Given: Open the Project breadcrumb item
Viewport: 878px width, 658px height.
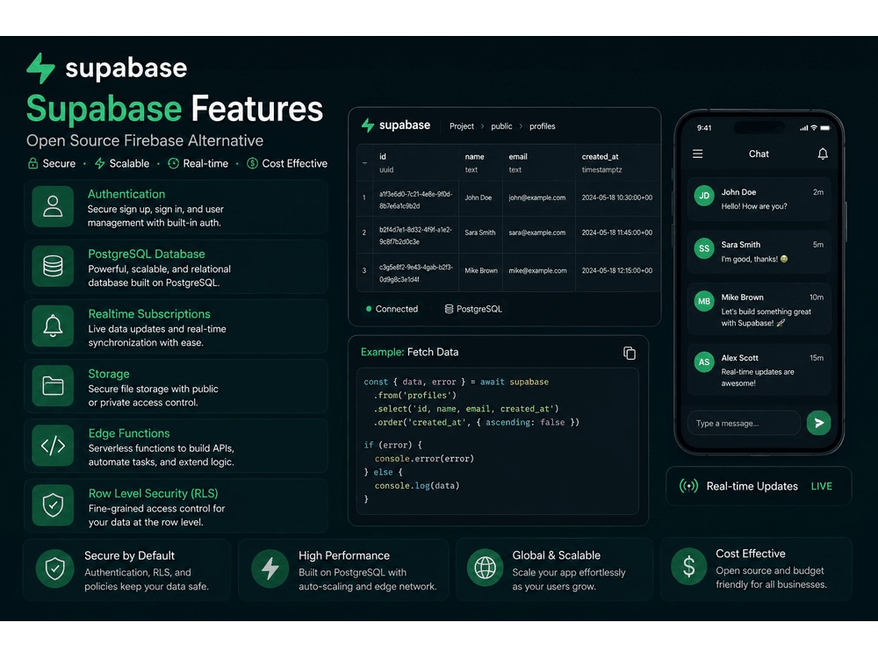Looking at the screenshot, I should point(462,126).
